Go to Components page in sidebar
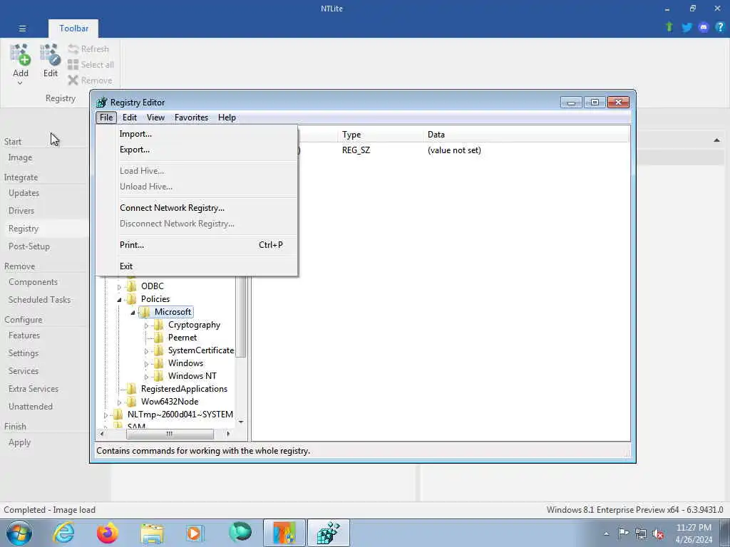Image resolution: width=730 pixels, height=547 pixels. tap(33, 282)
